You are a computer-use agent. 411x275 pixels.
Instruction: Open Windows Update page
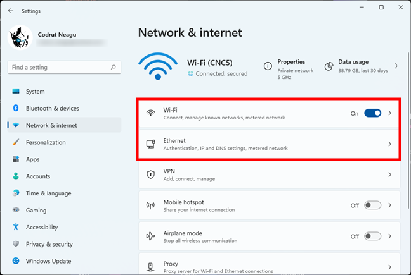coord(64,261)
